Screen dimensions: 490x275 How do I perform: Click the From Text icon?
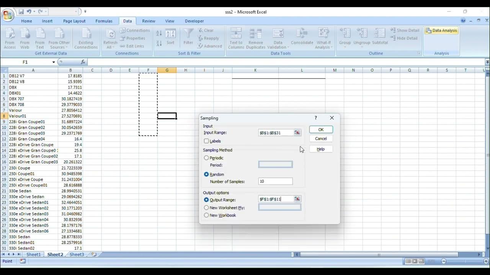(40, 34)
